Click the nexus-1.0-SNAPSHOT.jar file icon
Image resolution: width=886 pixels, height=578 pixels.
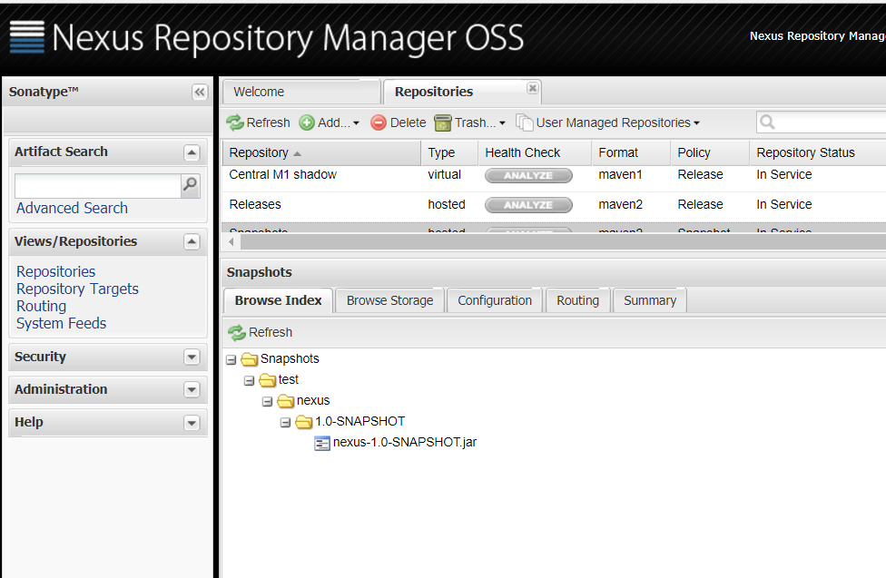pyautogui.click(x=322, y=444)
